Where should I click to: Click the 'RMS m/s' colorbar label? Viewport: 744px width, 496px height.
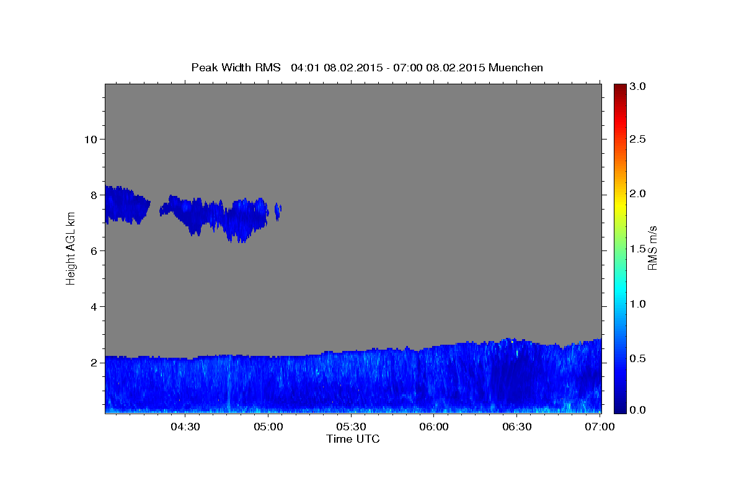pos(652,249)
